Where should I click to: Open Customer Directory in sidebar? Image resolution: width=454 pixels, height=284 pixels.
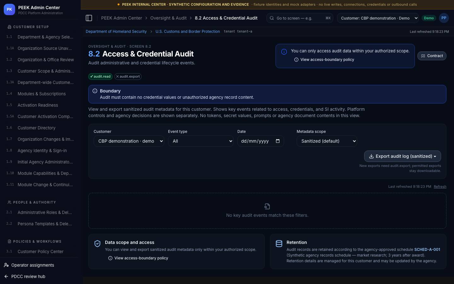click(x=37, y=128)
